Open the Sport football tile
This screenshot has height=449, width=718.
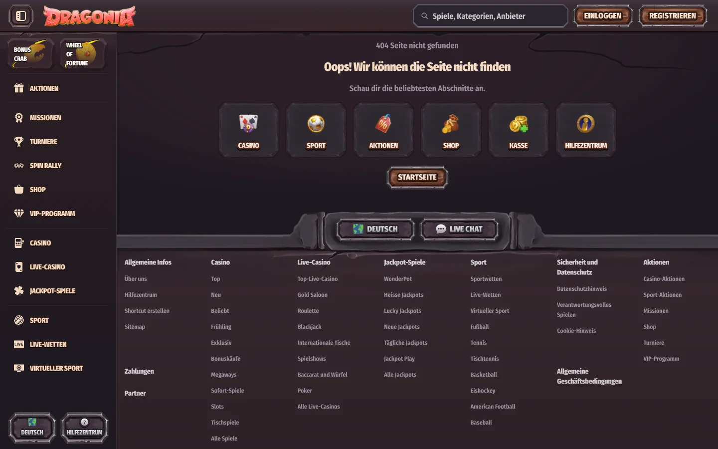[x=316, y=130]
